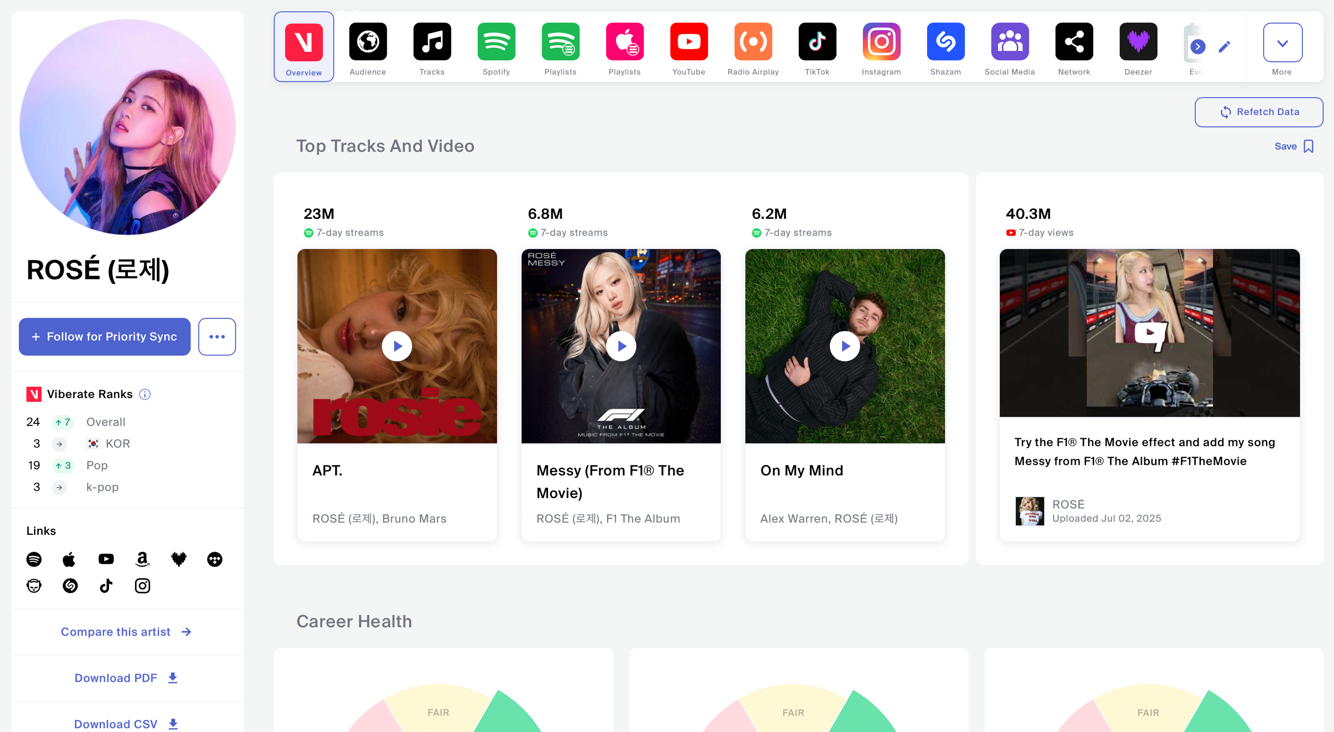Open Radio Airplay section icon
1334x732 pixels.
tap(752, 42)
